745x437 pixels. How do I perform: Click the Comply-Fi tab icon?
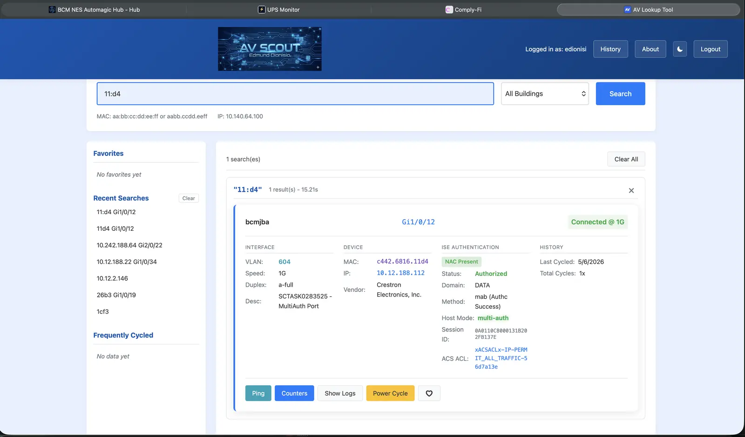pos(449,9)
